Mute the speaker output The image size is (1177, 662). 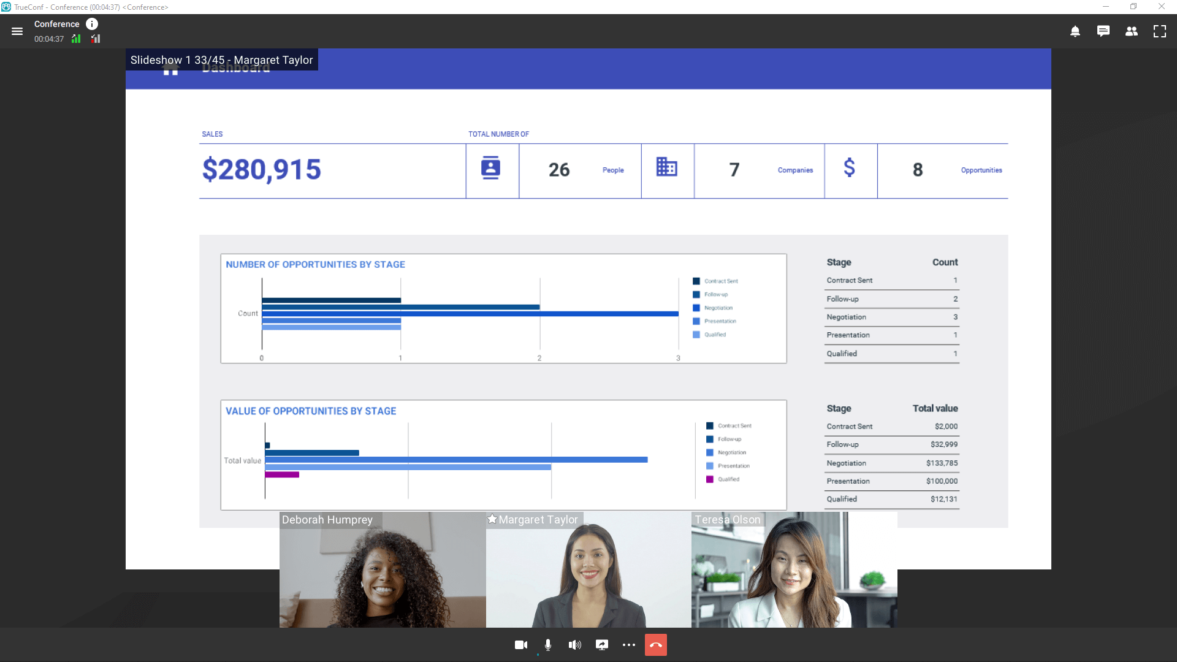point(575,644)
